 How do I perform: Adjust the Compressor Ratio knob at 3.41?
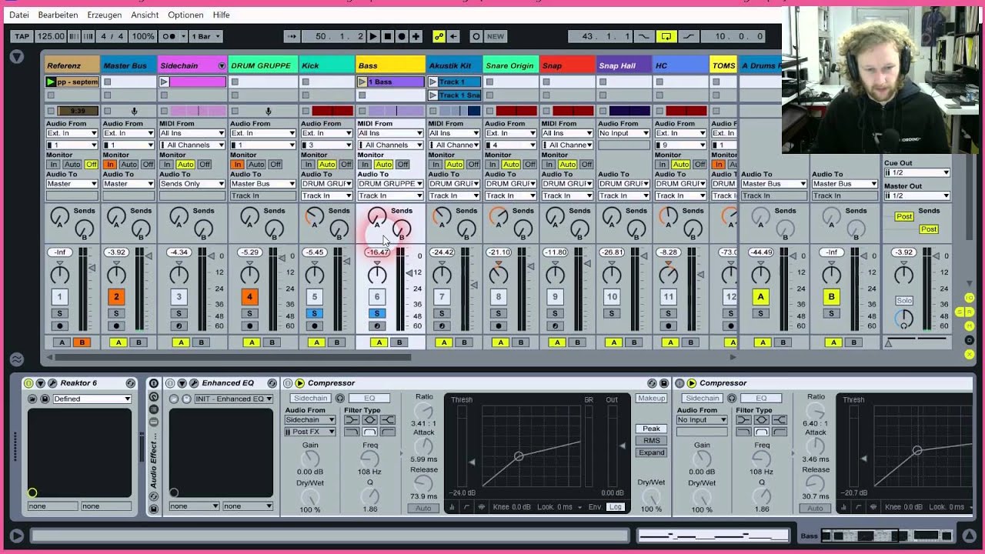424,412
